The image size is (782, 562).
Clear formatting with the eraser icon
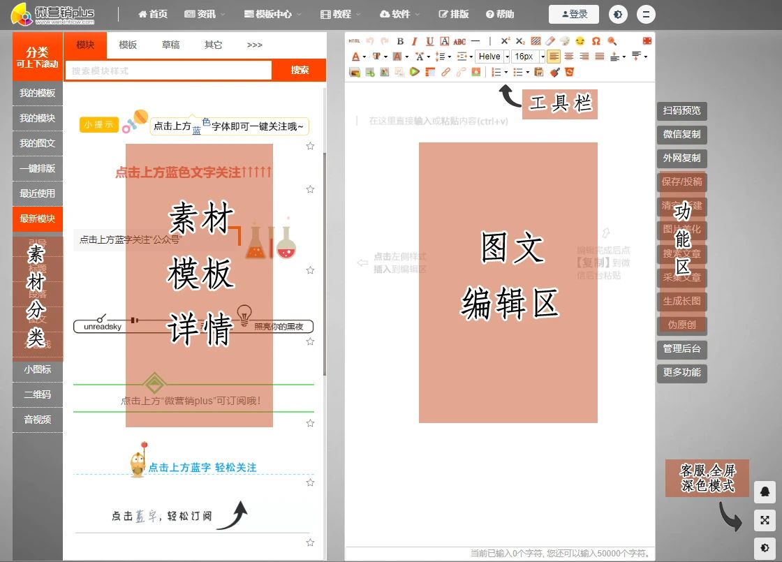point(550,41)
